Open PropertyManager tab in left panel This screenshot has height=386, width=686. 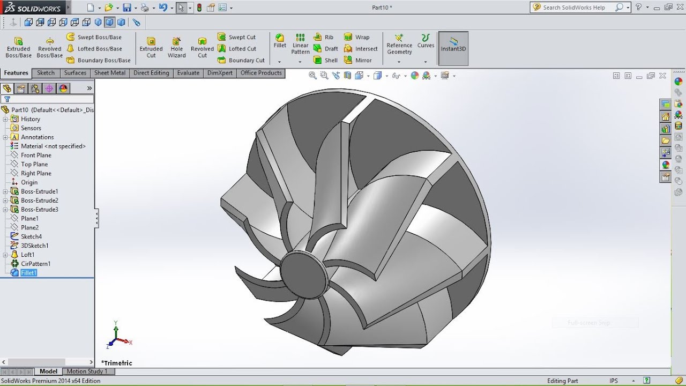[x=21, y=88]
